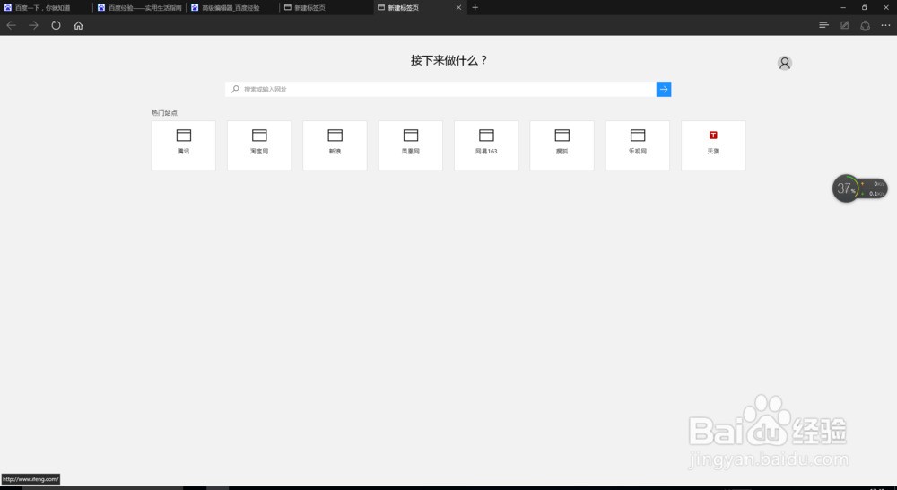Open the 天猫 site tile
This screenshot has height=490, width=897.
point(713,145)
